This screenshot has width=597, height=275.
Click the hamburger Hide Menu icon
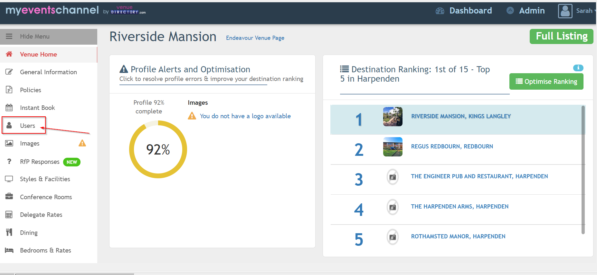[9, 36]
